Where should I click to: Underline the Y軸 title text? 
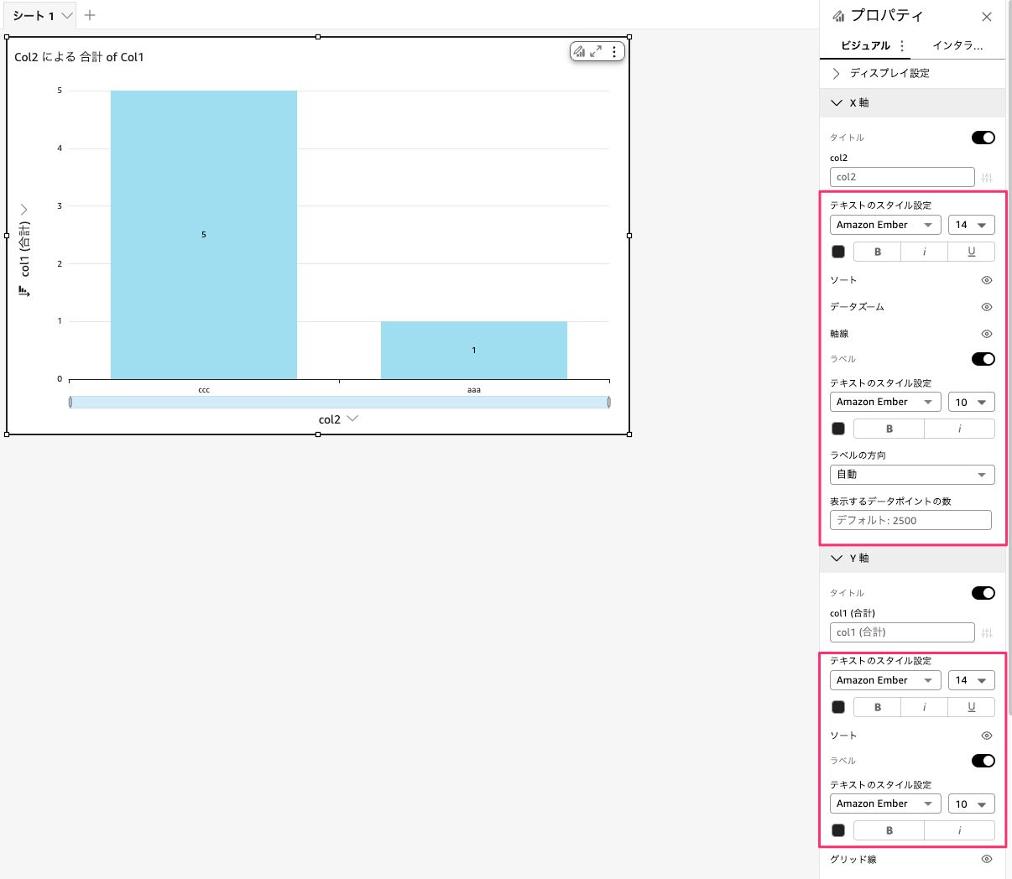(x=971, y=707)
